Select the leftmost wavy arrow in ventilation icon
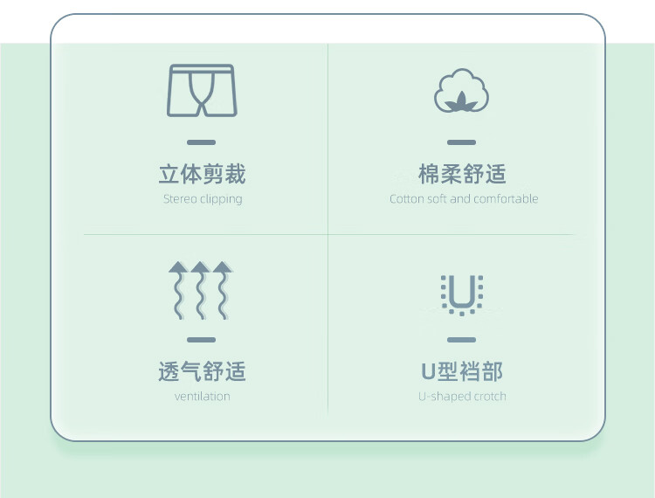The height and width of the screenshot is (498, 655). pos(178,289)
